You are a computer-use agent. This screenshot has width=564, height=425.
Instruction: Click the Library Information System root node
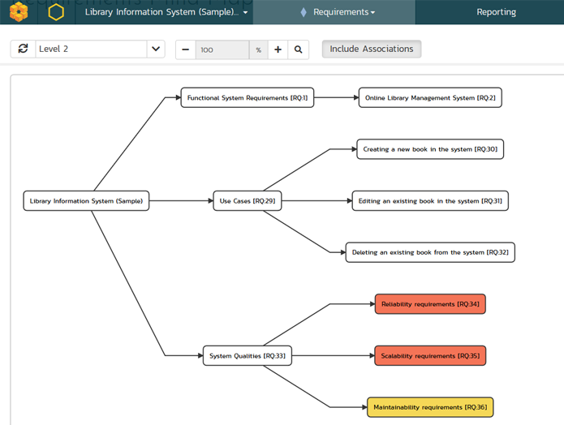pos(86,200)
